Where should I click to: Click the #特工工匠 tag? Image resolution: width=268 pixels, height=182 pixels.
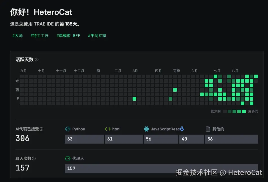pyautogui.click(x=39, y=36)
